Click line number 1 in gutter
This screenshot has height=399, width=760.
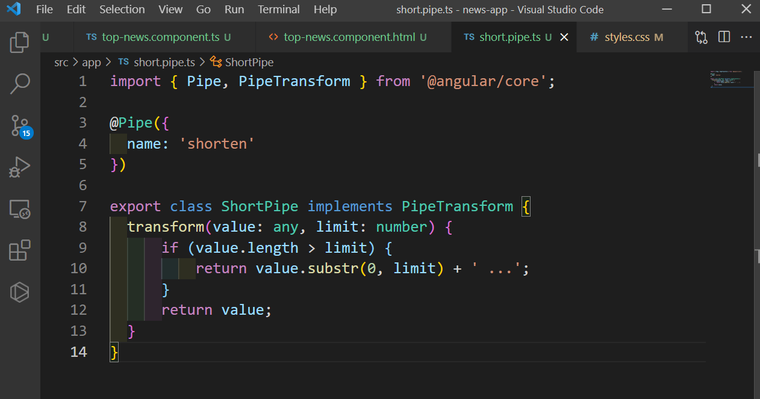pos(83,81)
